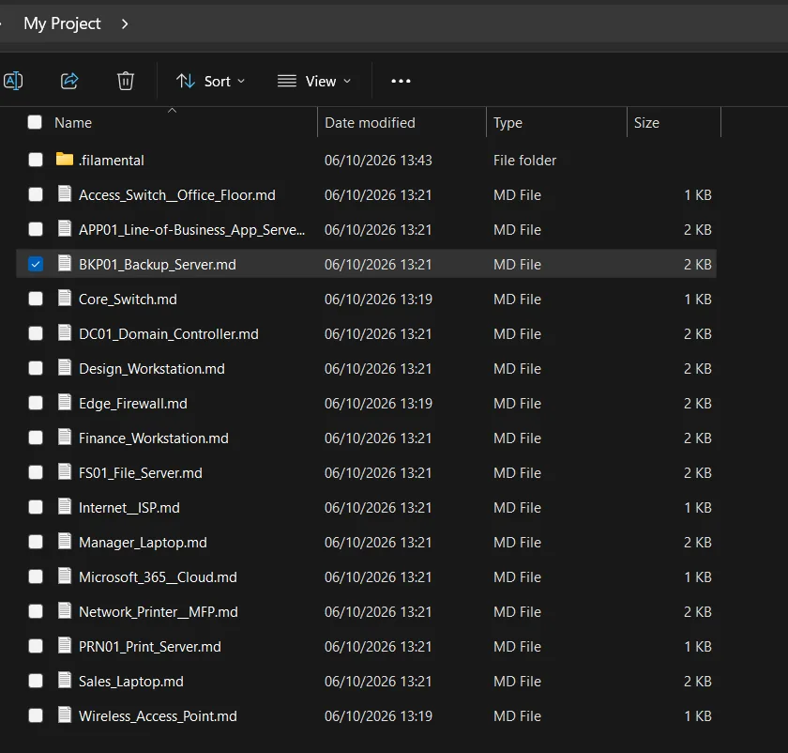Click the file icon of PRN01_Print_Server.md
The height and width of the screenshot is (753, 788).
(x=65, y=645)
